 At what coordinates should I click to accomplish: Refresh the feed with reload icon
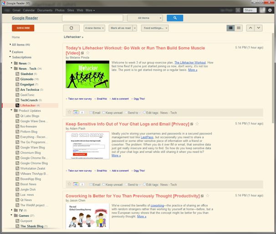click(72, 28)
